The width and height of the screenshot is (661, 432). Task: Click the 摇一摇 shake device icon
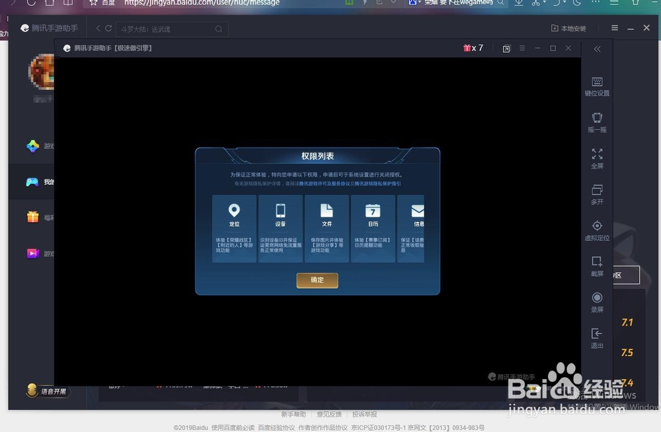[597, 123]
